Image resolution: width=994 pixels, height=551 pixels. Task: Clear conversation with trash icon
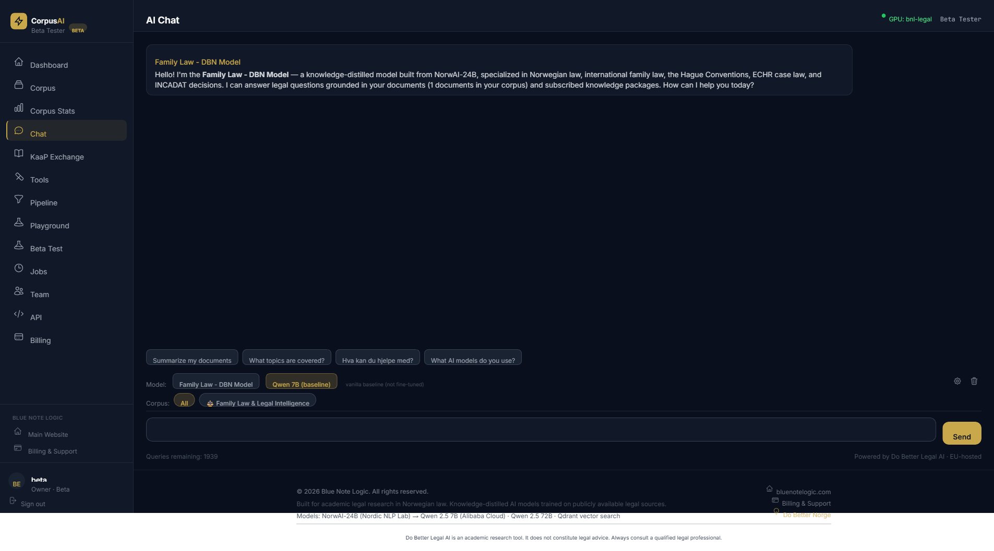(974, 381)
